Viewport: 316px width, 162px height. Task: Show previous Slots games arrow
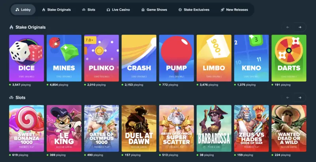tap(288, 97)
